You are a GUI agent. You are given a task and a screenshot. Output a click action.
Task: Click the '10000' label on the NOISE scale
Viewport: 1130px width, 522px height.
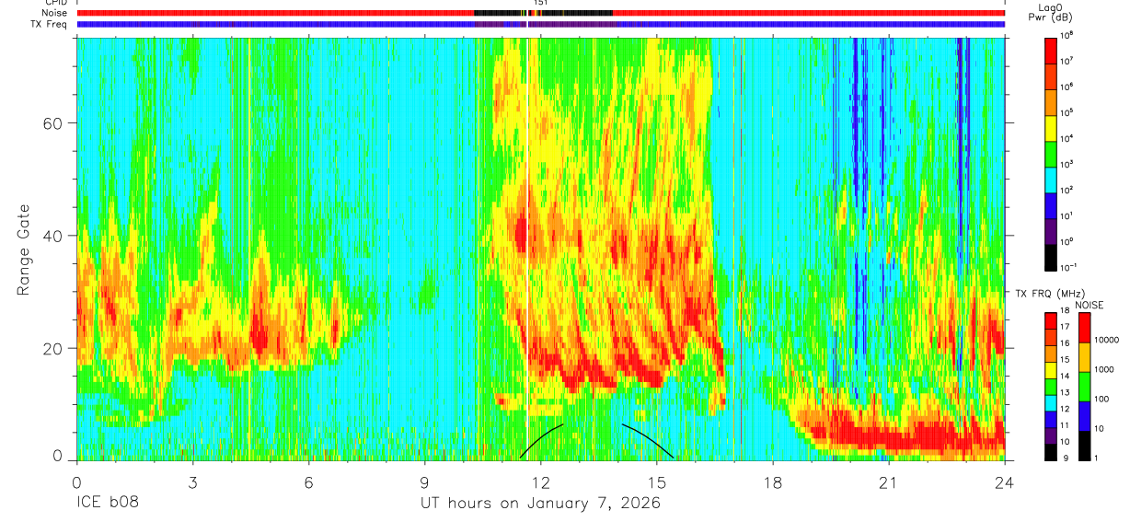pyautogui.click(x=1107, y=340)
